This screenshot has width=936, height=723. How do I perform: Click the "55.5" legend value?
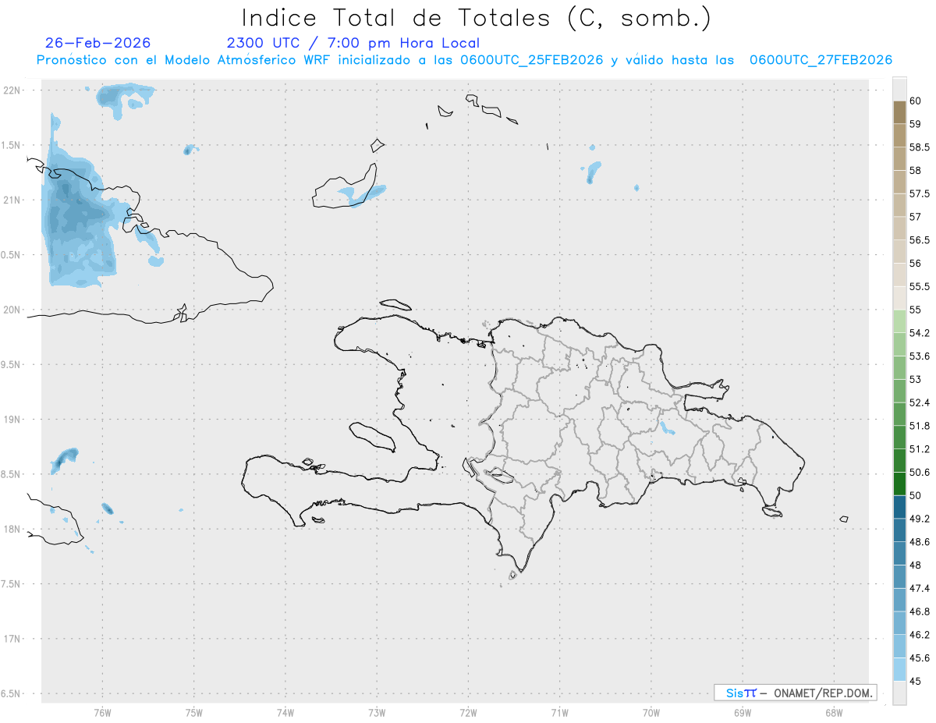click(x=919, y=286)
